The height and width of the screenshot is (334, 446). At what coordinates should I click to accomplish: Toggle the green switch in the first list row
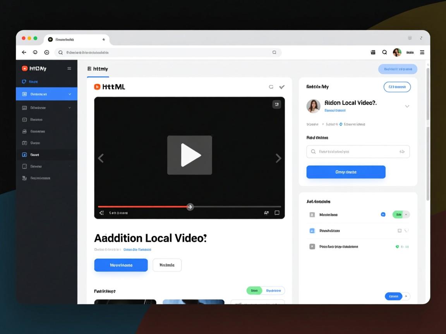click(x=401, y=215)
